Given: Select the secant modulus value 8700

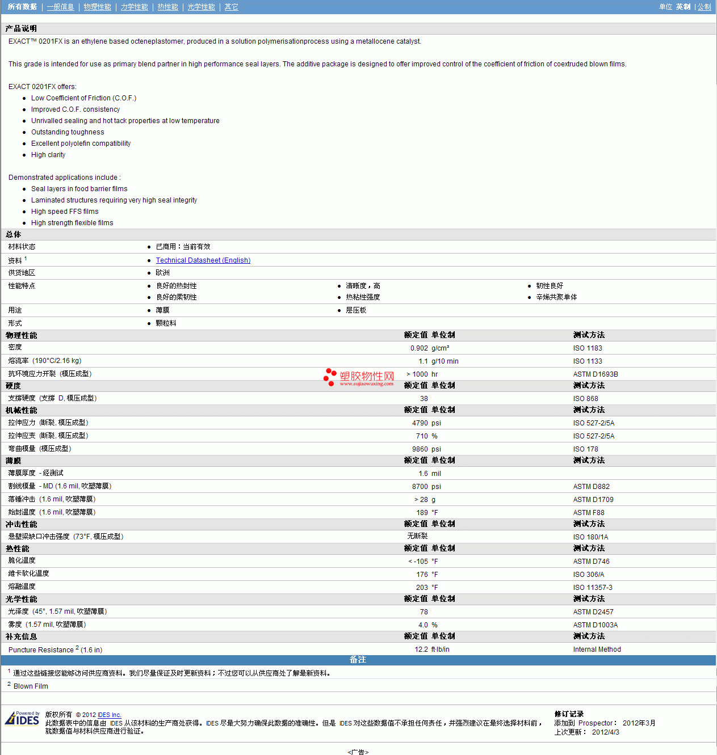Looking at the screenshot, I should (x=421, y=487).
